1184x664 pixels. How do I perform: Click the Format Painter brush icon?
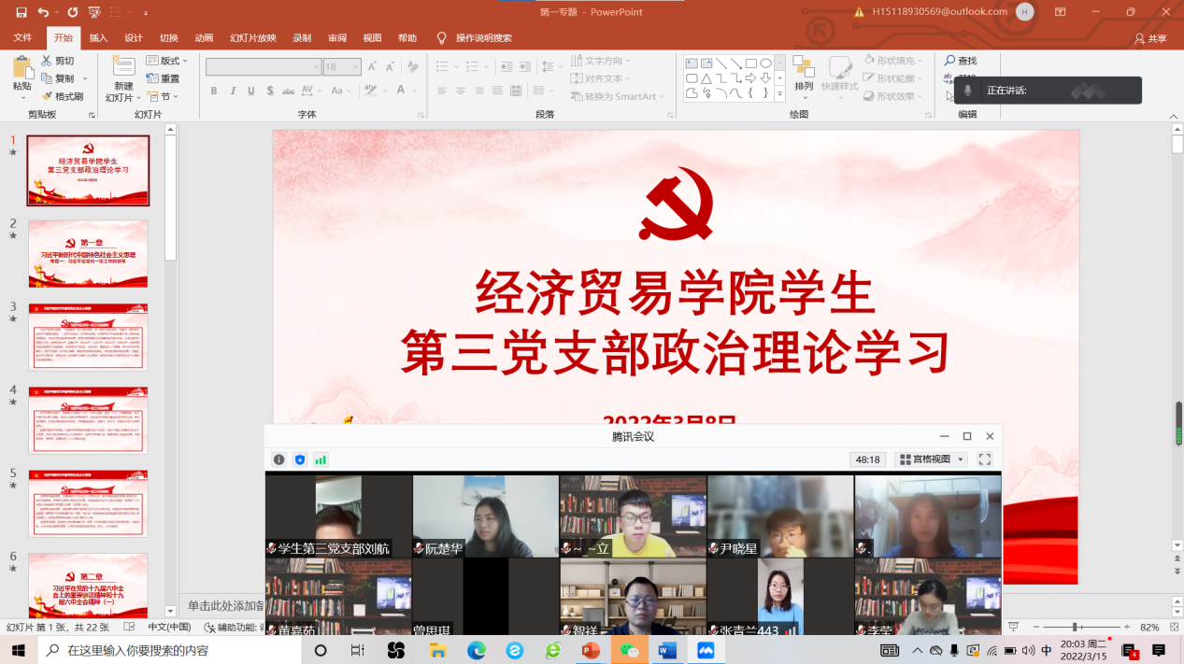48,96
